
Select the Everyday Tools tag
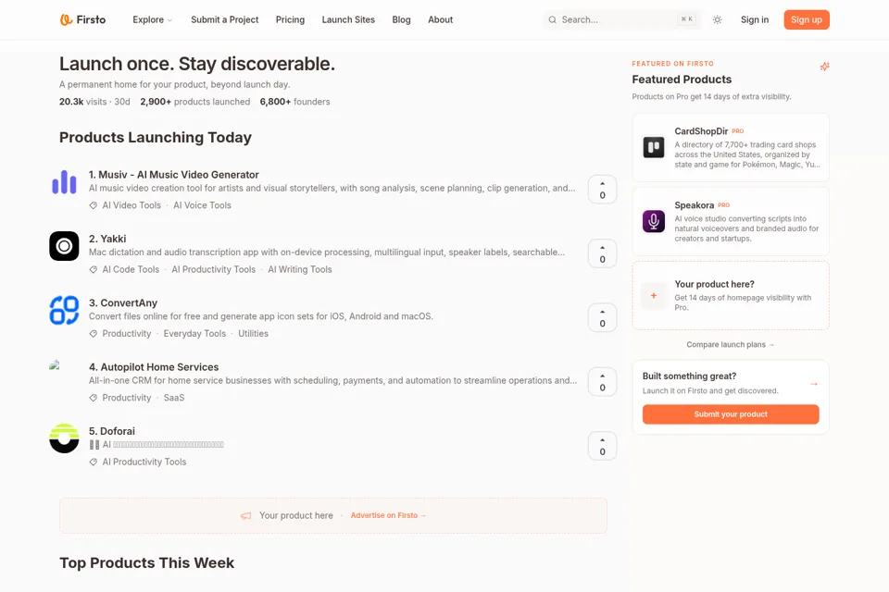(194, 334)
